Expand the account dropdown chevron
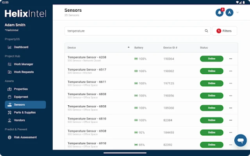 click(x=237, y=12)
